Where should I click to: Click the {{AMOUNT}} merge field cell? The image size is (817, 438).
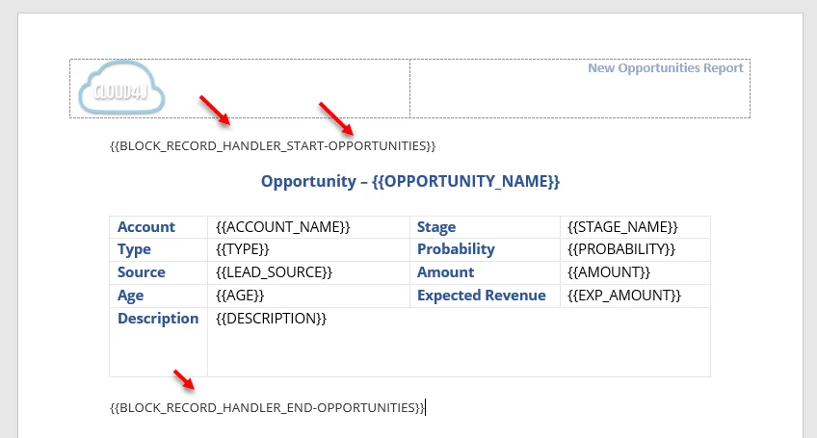click(635, 272)
